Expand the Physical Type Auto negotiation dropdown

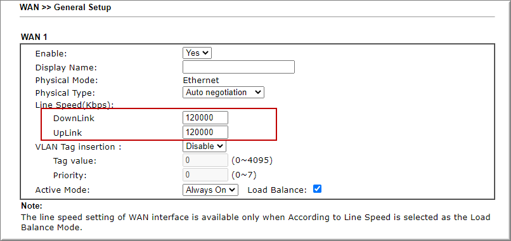pyautogui.click(x=223, y=93)
